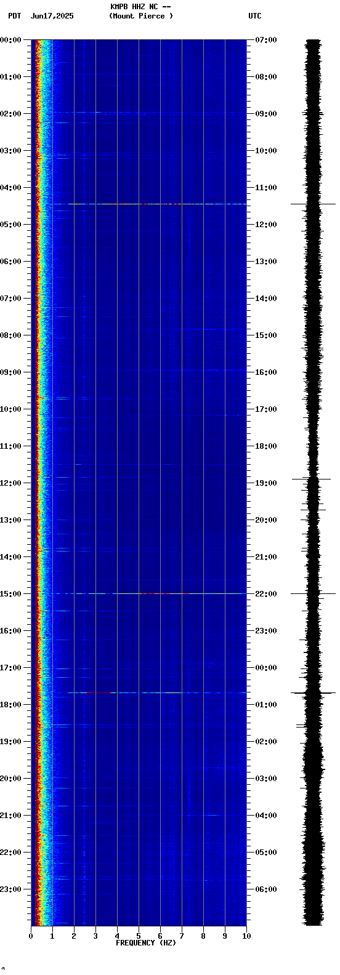
Task: Click the 10 Hz frequency tick label
Action: [246, 936]
